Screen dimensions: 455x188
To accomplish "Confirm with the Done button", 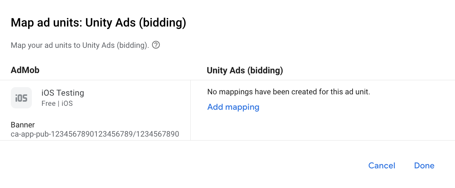I will pos(424,165).
